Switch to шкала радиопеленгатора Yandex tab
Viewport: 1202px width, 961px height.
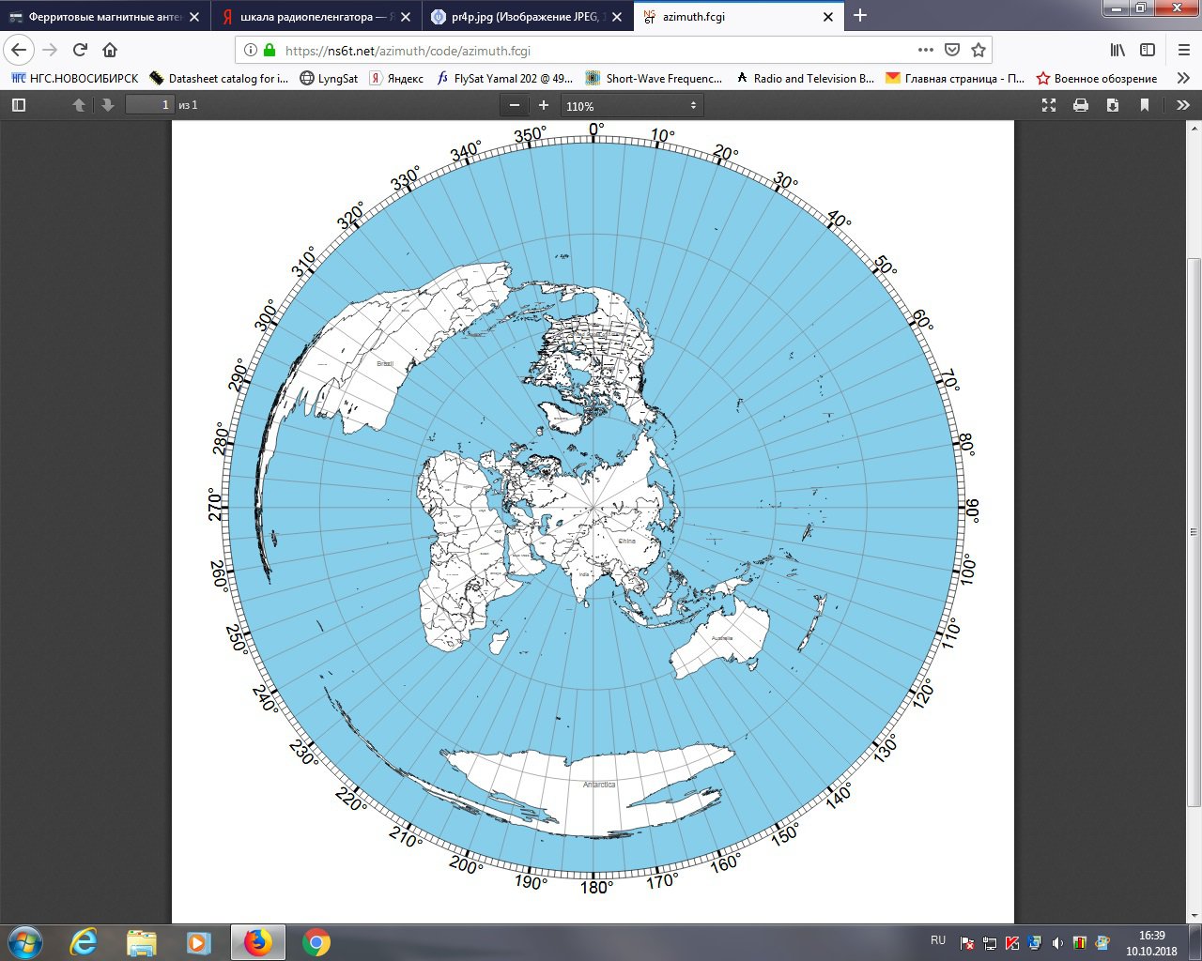point(316,17)
